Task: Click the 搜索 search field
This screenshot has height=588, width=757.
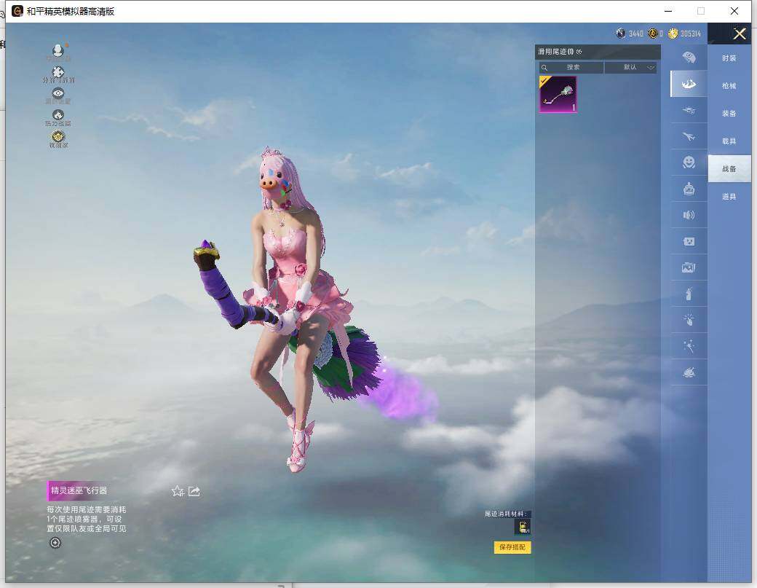Action: [571, 67]
